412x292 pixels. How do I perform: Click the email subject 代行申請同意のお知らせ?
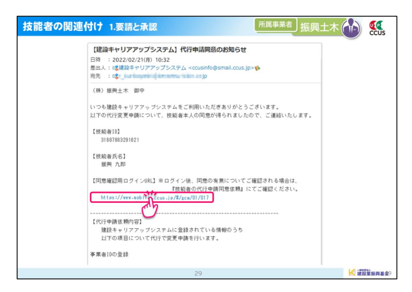(213, 50)
